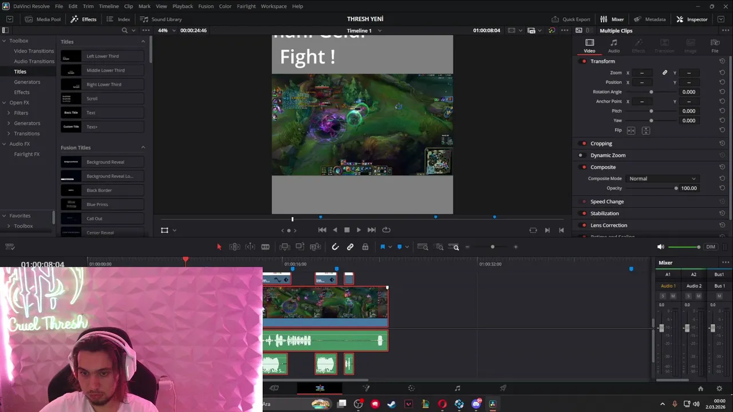Image resolution: width=733 pixels, height=412 pixels.
Task: Play the timeline forward
Action: [x=358, y=230]
